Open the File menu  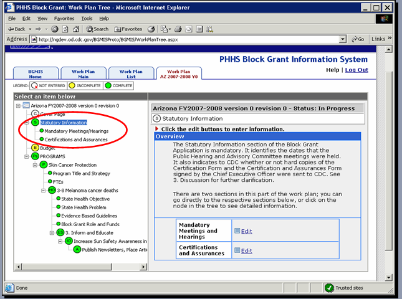tap(12, 19)
